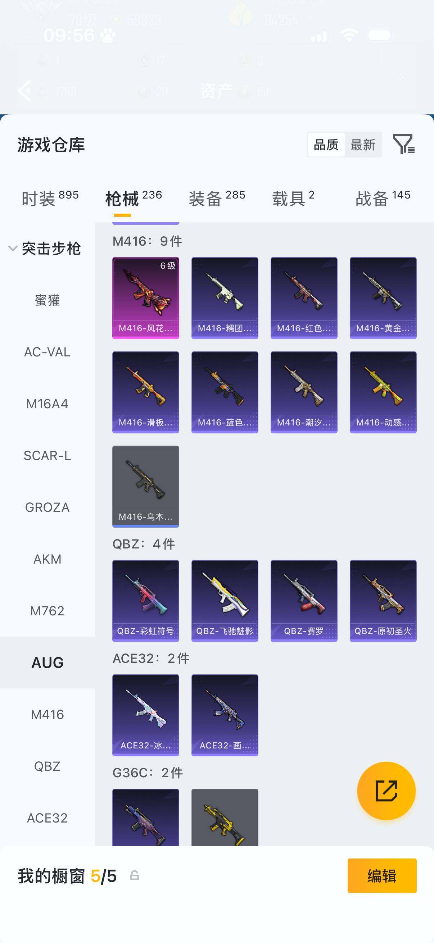434x943 pixels.
Task: Tap the orange share floating button
Action: pos(386,791)
